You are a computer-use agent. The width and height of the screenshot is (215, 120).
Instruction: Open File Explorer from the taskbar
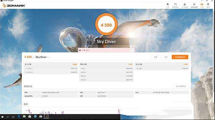[x=24, y=116]
